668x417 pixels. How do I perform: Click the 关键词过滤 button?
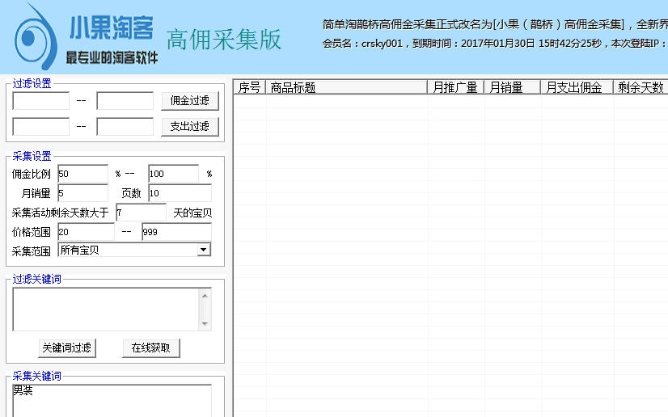coord(67,348)
